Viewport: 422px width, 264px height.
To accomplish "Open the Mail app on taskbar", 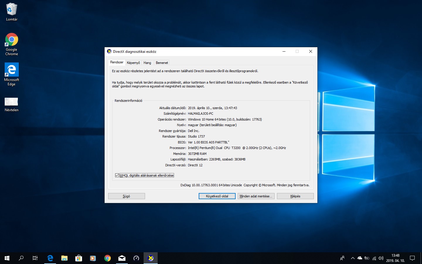I will coord(122,258).
